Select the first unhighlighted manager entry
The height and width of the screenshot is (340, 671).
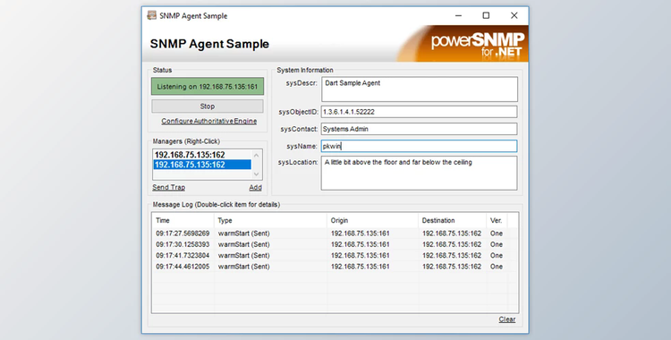coord(202,155)
